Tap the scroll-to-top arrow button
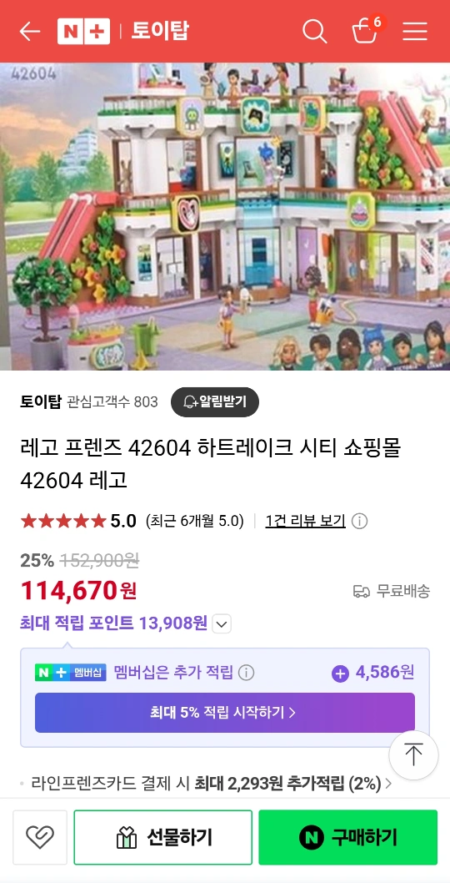The image size is (450, 883). 413,755
